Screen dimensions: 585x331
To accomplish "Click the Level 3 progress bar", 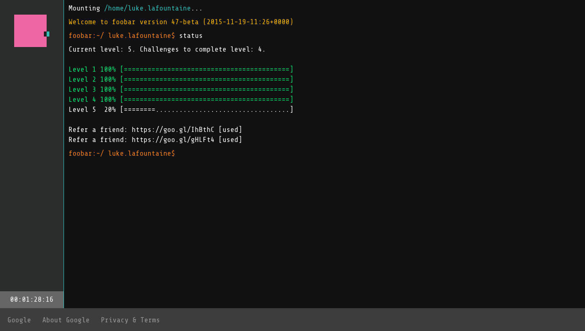I will (x=206, y=89).
